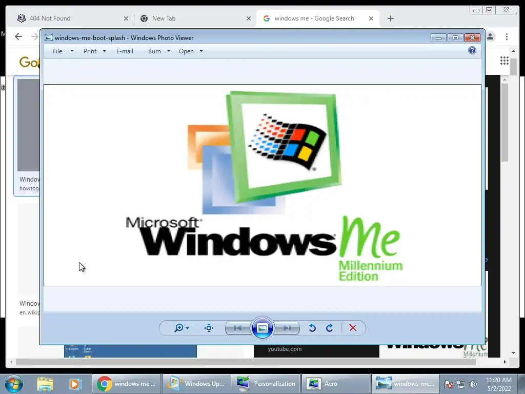Open the Burn menu

(154, 51)
